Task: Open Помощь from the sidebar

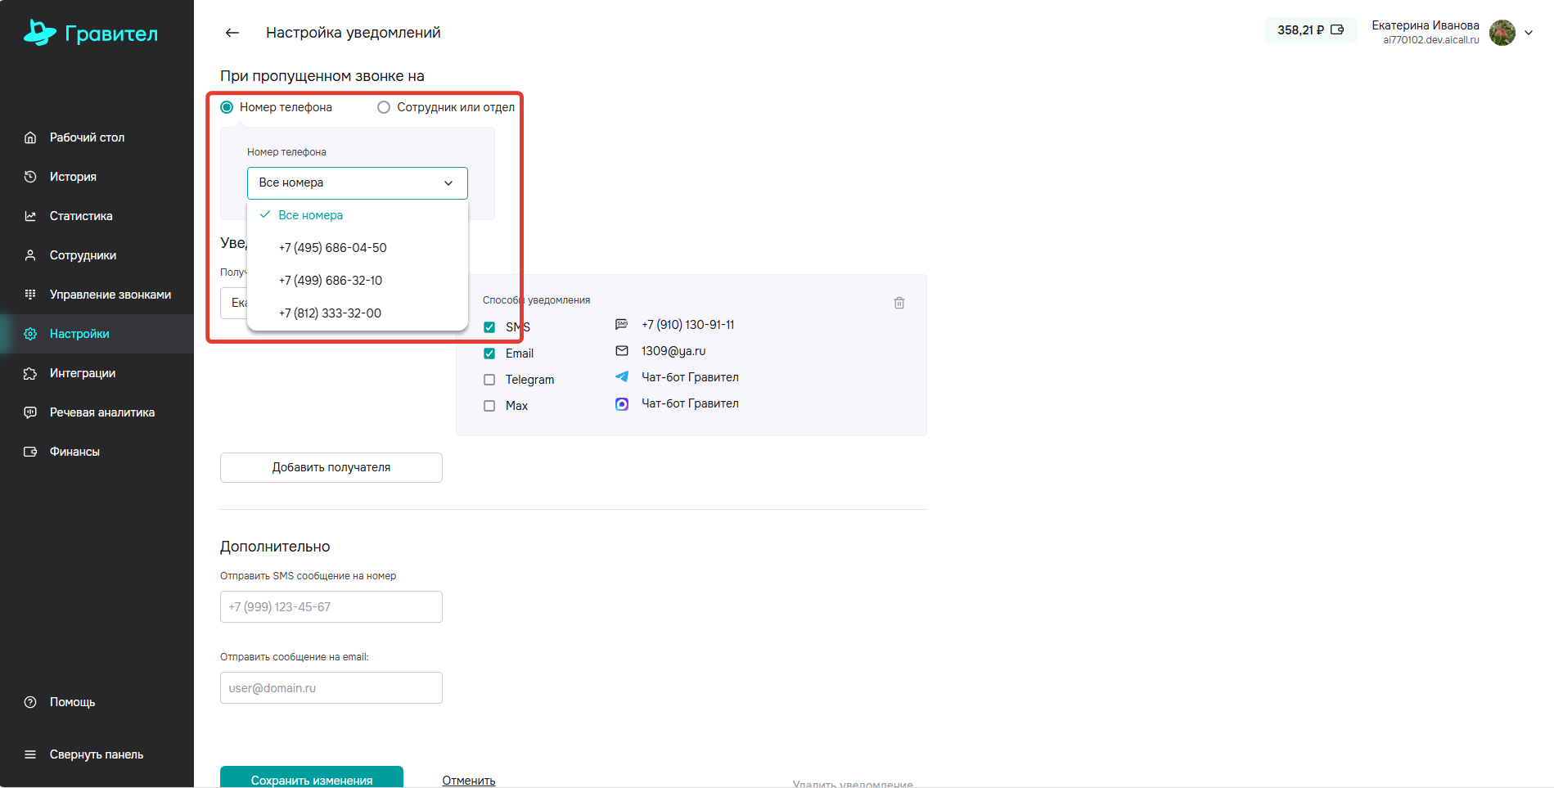Action: pos(72,702)
